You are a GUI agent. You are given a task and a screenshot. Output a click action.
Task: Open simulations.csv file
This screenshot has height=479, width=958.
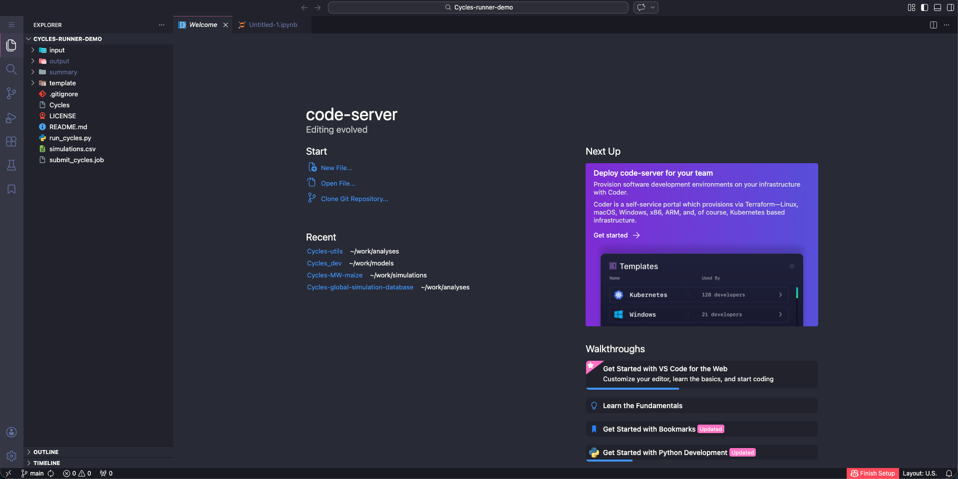point(98,149)
